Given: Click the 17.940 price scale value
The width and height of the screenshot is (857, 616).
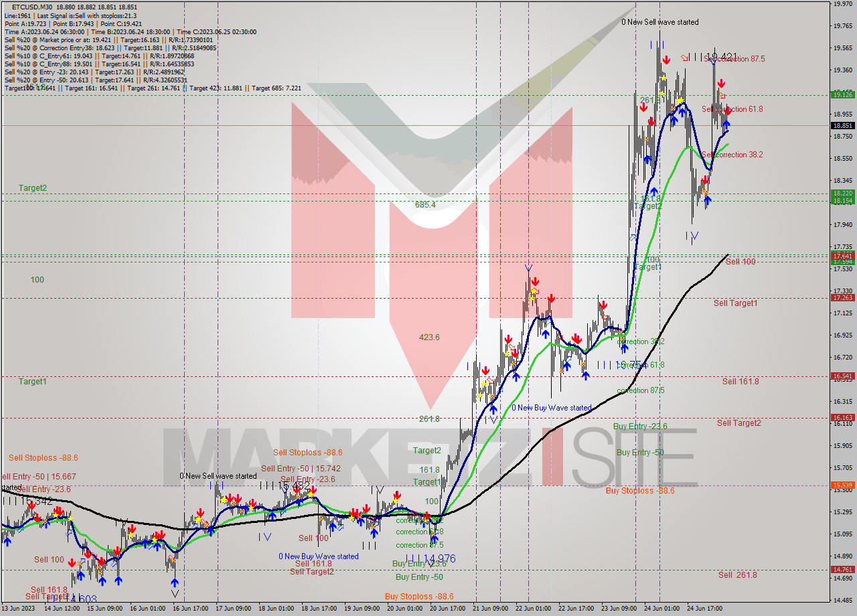Looking at the screenshot, I should pyautogui.click(x=842, y=224).
